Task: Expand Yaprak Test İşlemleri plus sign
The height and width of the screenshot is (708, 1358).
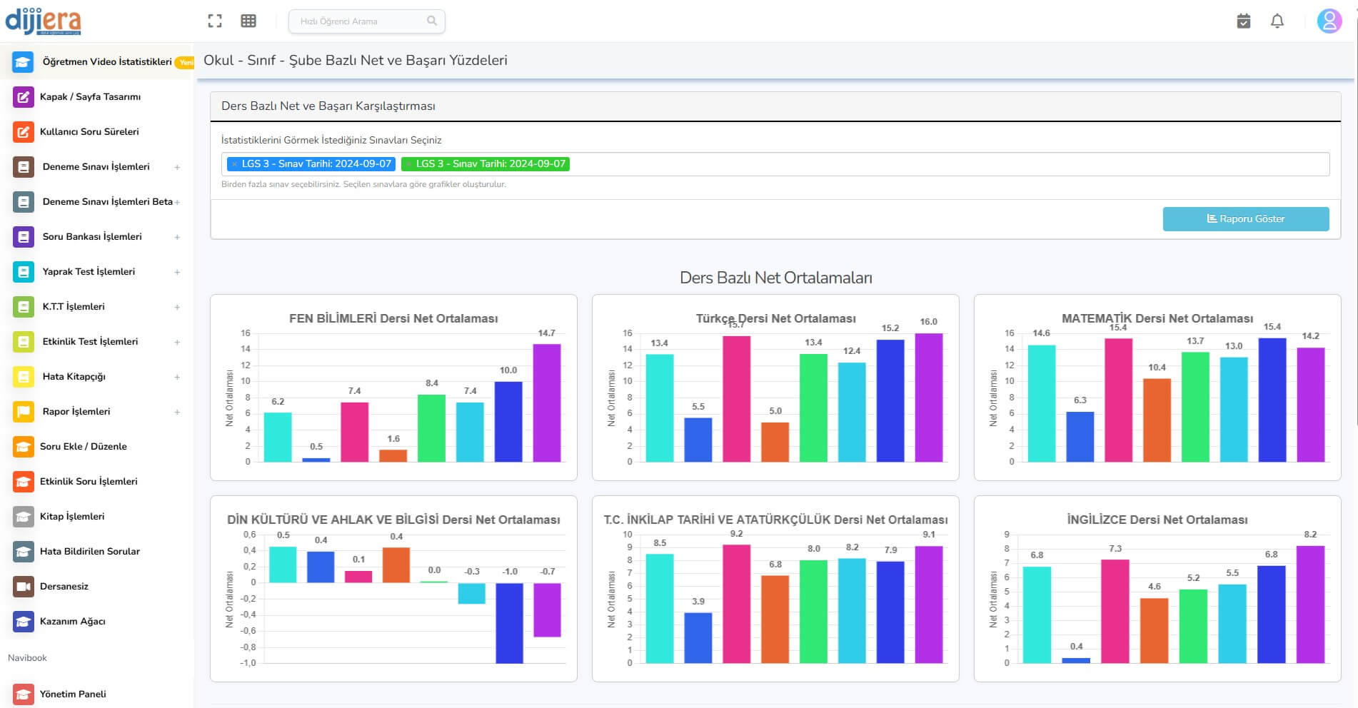Action: 177,272
